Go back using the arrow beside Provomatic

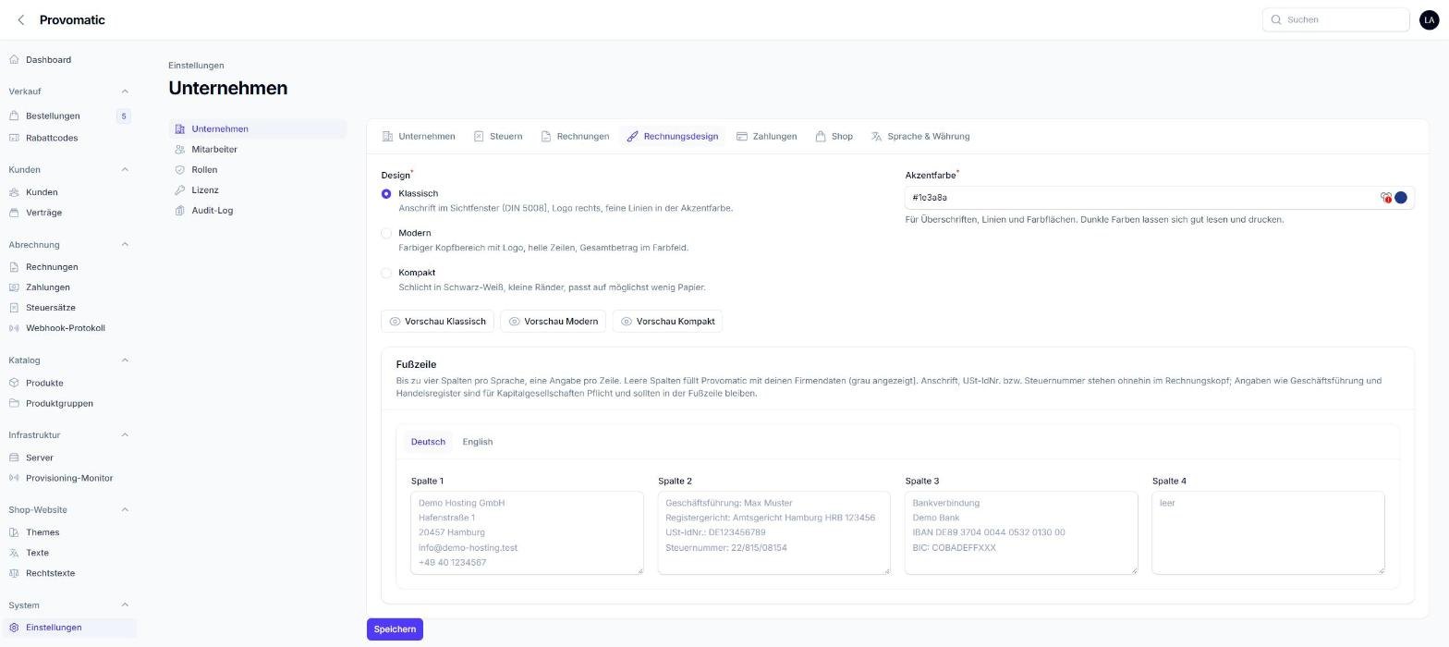pos(21,19)
